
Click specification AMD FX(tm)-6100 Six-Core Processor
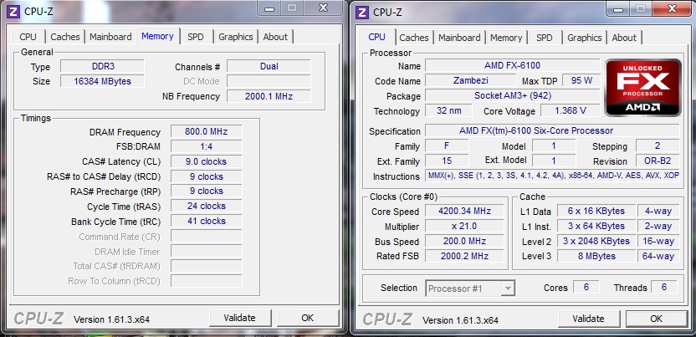[x=552, y=130]
